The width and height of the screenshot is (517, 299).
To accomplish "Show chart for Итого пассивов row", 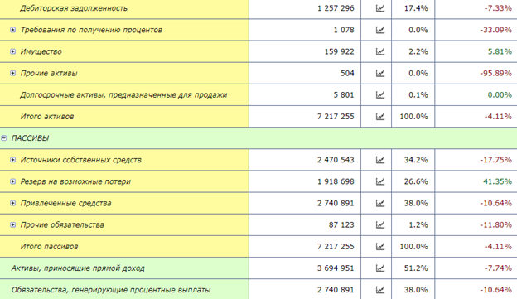I will pos(380,246).
